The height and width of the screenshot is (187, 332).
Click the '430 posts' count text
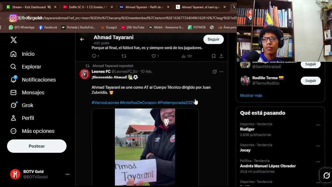coord(101,43)
